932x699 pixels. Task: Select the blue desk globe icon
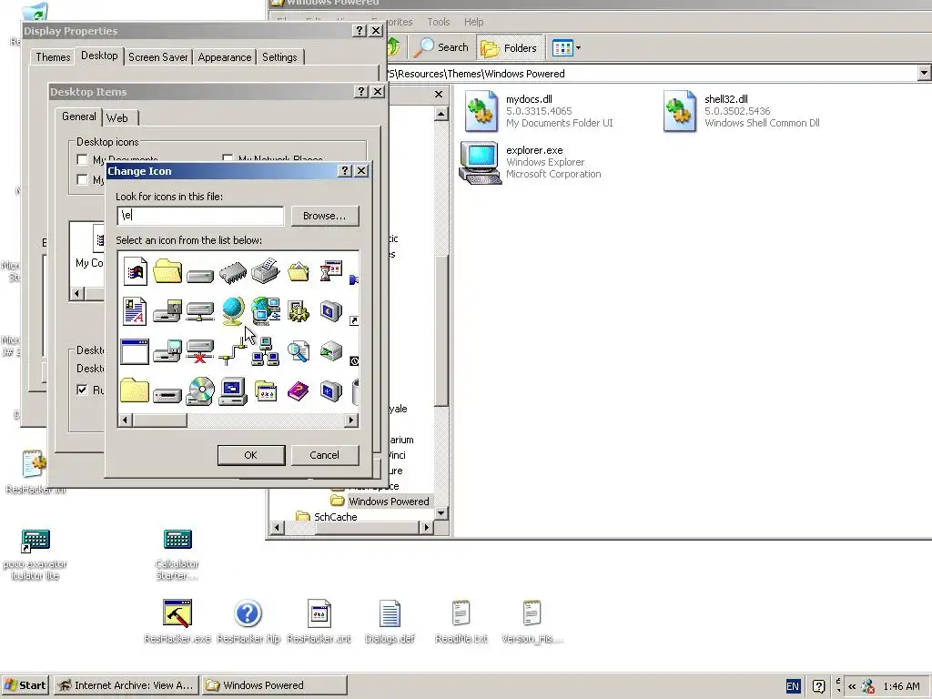(232, 311)
